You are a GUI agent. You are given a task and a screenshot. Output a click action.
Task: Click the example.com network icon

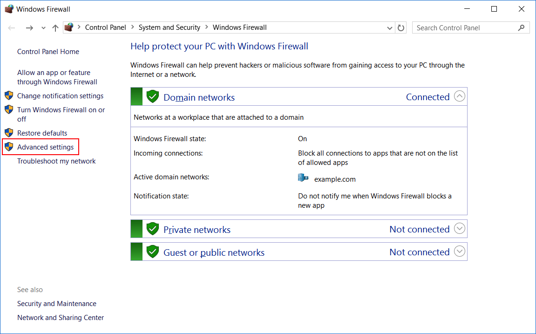(x=303, y=178)
